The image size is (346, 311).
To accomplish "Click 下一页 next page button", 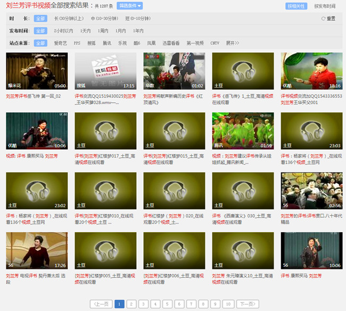I will click(x=246, y=304).
